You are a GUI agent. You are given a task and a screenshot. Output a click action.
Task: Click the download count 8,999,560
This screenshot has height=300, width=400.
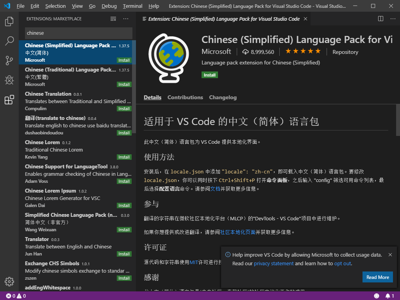coord(258,52)
